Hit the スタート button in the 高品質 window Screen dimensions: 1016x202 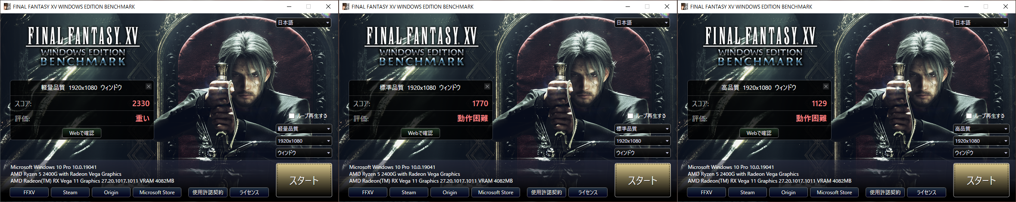click(x=981, y=180)
